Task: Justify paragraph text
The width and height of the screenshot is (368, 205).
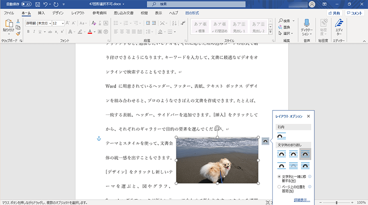Action: click(134, 32)
